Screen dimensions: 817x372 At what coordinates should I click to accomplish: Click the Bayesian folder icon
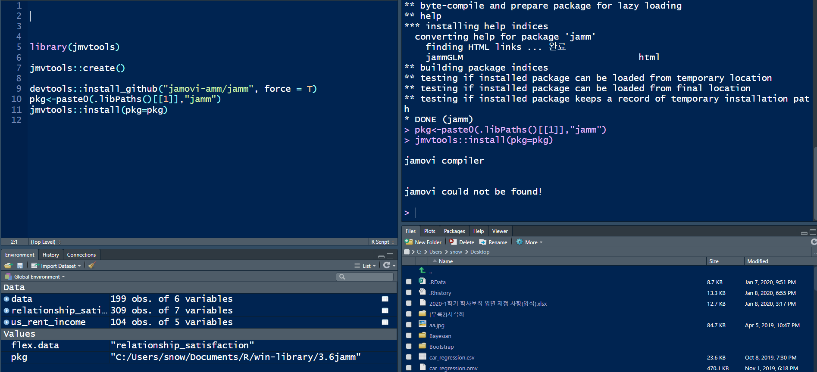pyautogui.click(x=423, y=335)
